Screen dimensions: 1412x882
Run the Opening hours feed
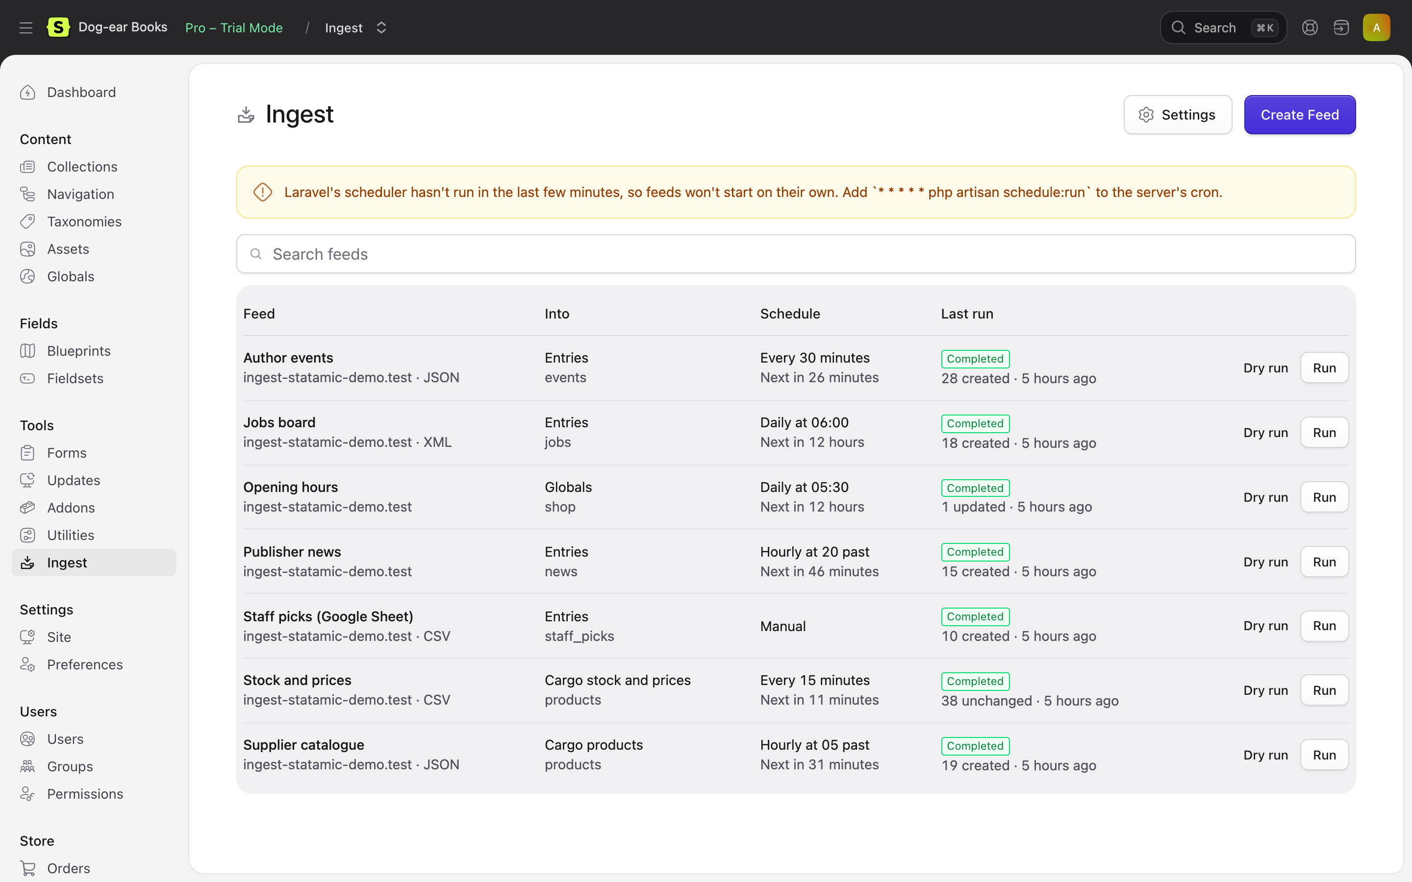click(1324, 497)
